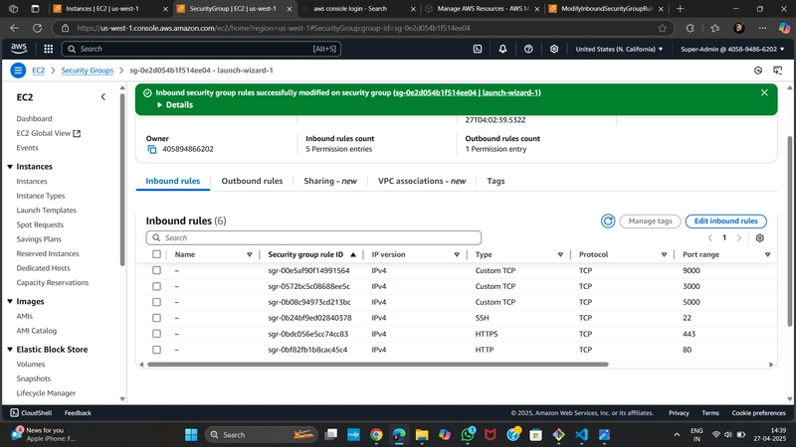Open Type column dropdown arrow
This screenshot has height=447, width=796.
(560, 255)
